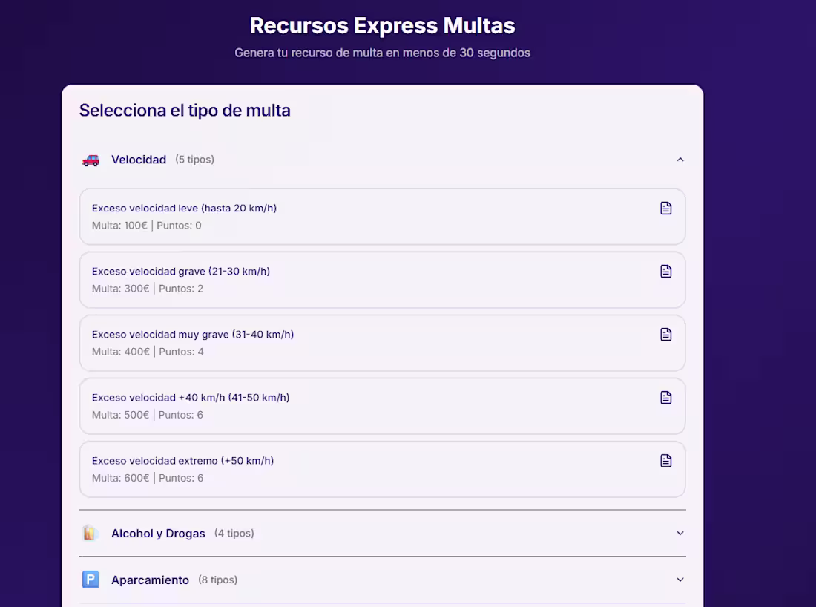Click 'Multa: 100€ | Puntos: 0' text
Image resolution: width=816 pixels, height=607 pixels.
point(147,226)
